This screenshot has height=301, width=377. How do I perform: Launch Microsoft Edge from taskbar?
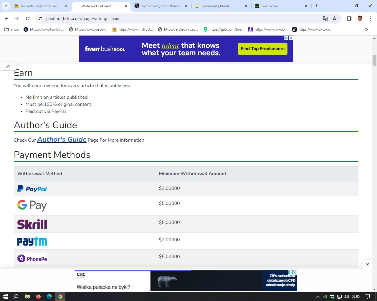49,297
